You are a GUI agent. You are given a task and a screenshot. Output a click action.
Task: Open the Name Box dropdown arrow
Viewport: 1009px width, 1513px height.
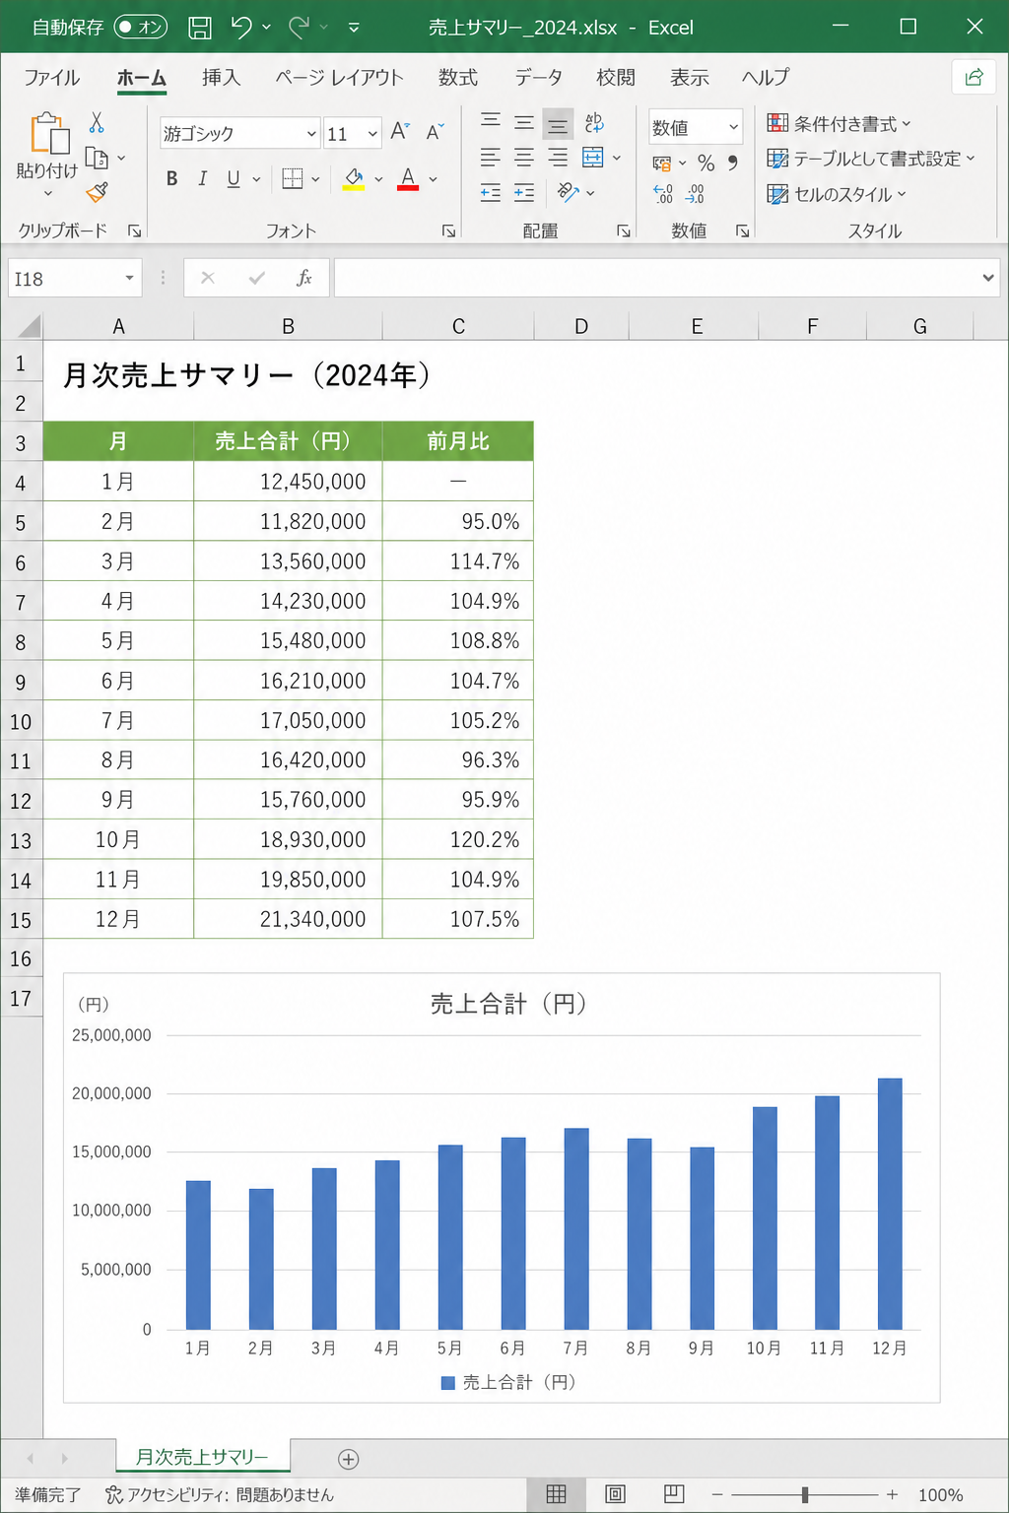[129, 279]
